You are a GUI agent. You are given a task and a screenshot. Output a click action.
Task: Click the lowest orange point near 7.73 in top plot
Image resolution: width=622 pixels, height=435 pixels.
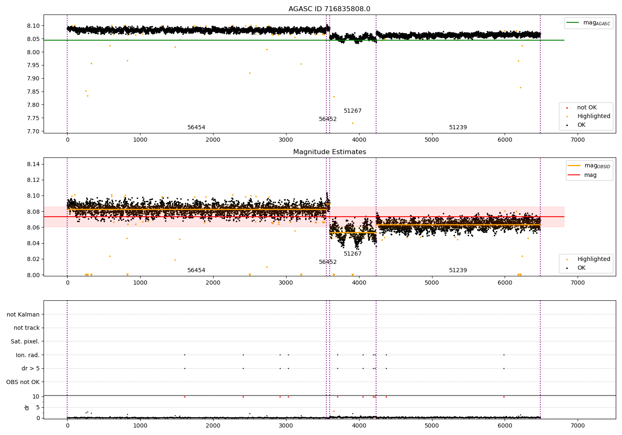[x=352, y=123]
